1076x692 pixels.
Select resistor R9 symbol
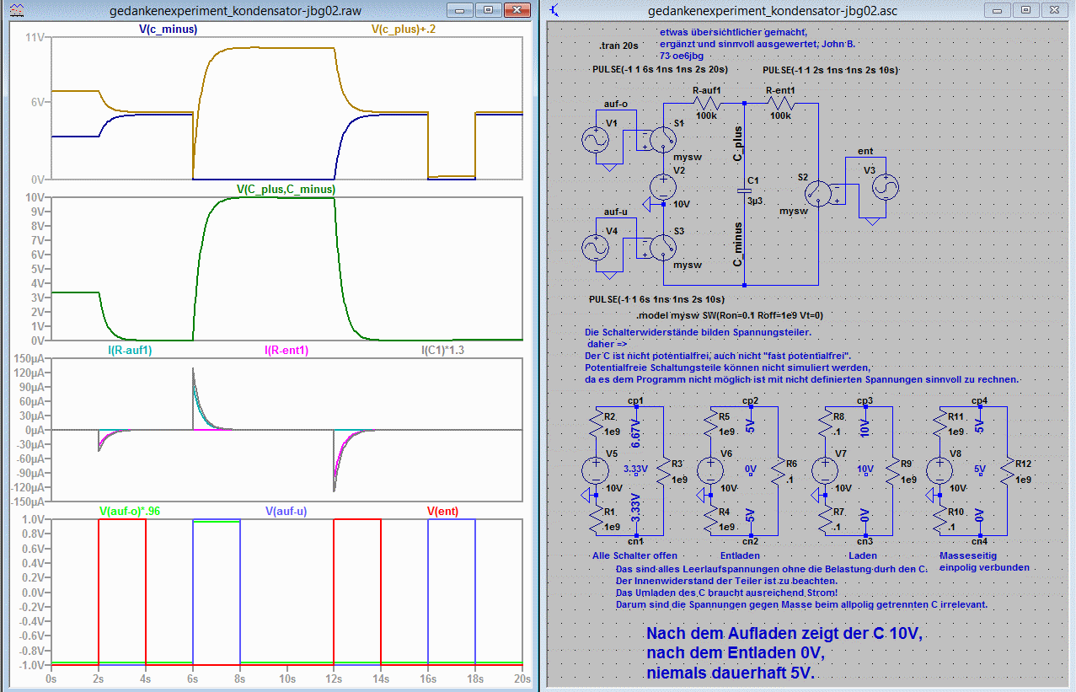pos(892,472)
